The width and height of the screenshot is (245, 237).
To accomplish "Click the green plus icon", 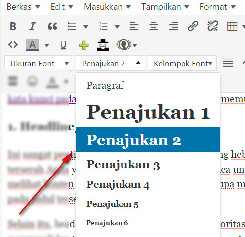I will coord(84,45).
